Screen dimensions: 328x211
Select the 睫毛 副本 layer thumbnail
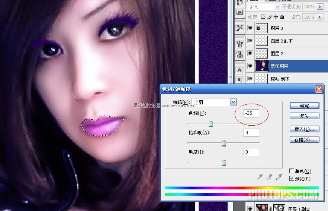pyautogui.click(x=262, y=79)
